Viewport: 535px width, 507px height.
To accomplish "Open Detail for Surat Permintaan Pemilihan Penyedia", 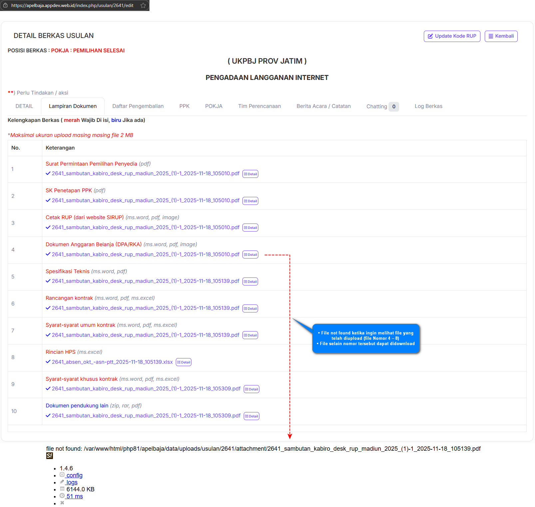I will pyautogui.click(x=250, y=174).
